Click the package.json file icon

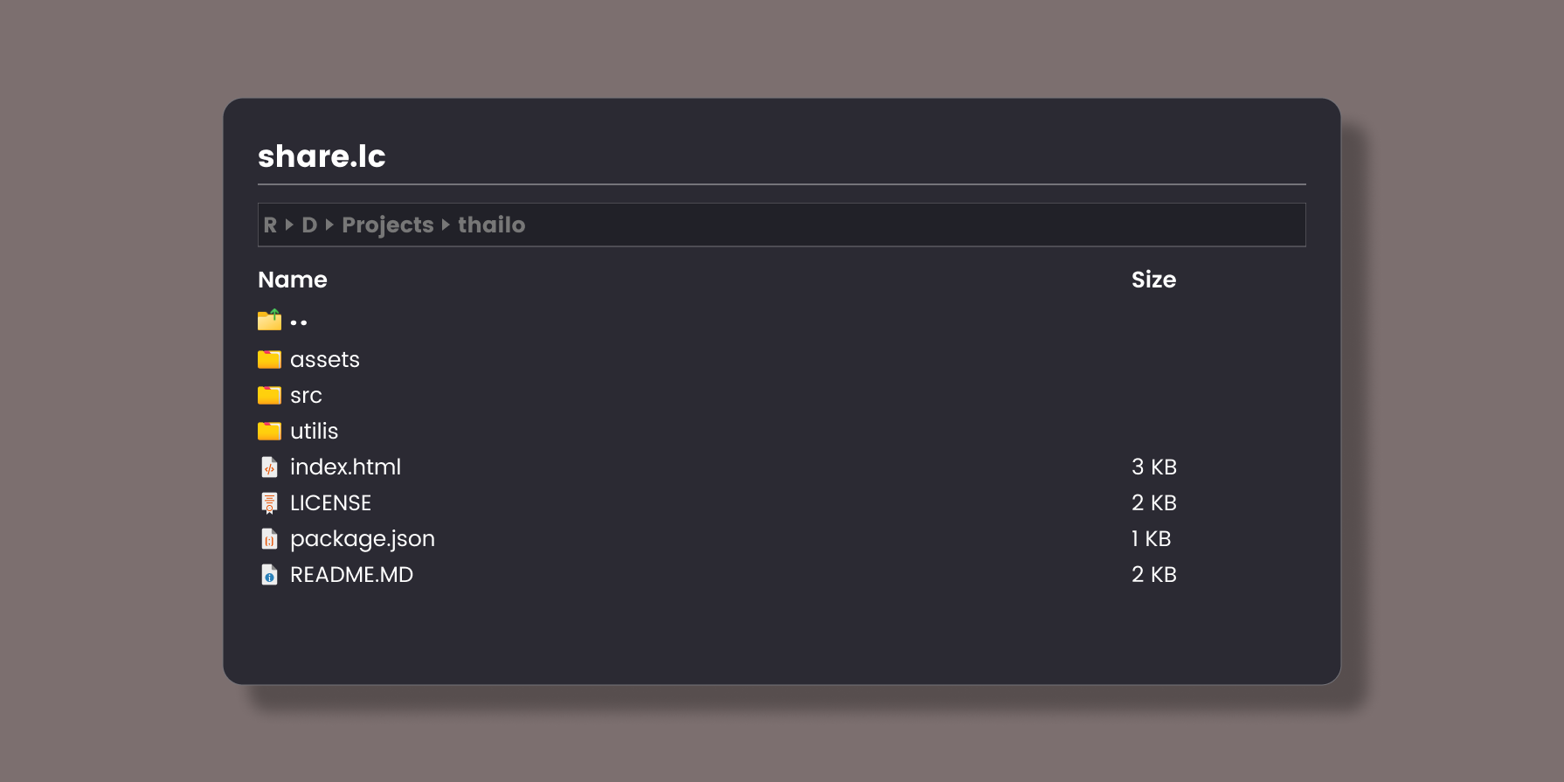pyautogui.click(x=269, y=539)
